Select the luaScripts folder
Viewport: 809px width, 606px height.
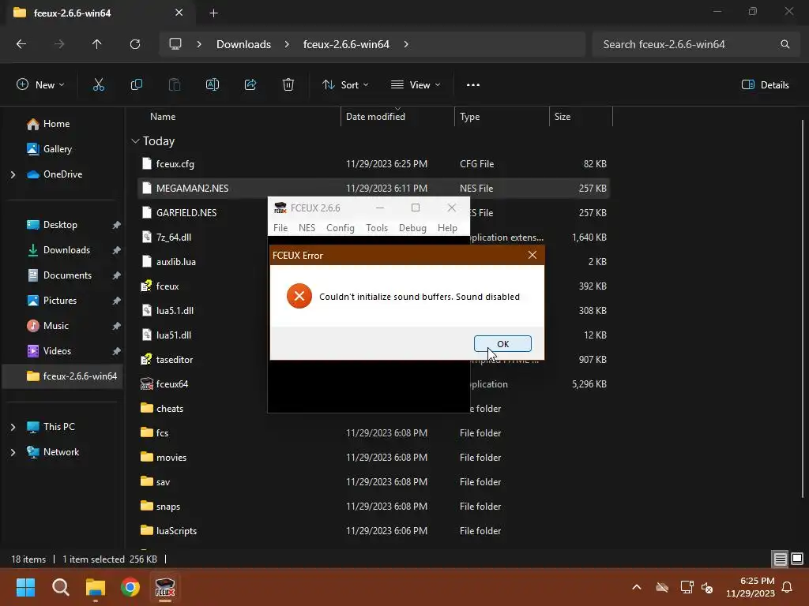pos(176,531)
